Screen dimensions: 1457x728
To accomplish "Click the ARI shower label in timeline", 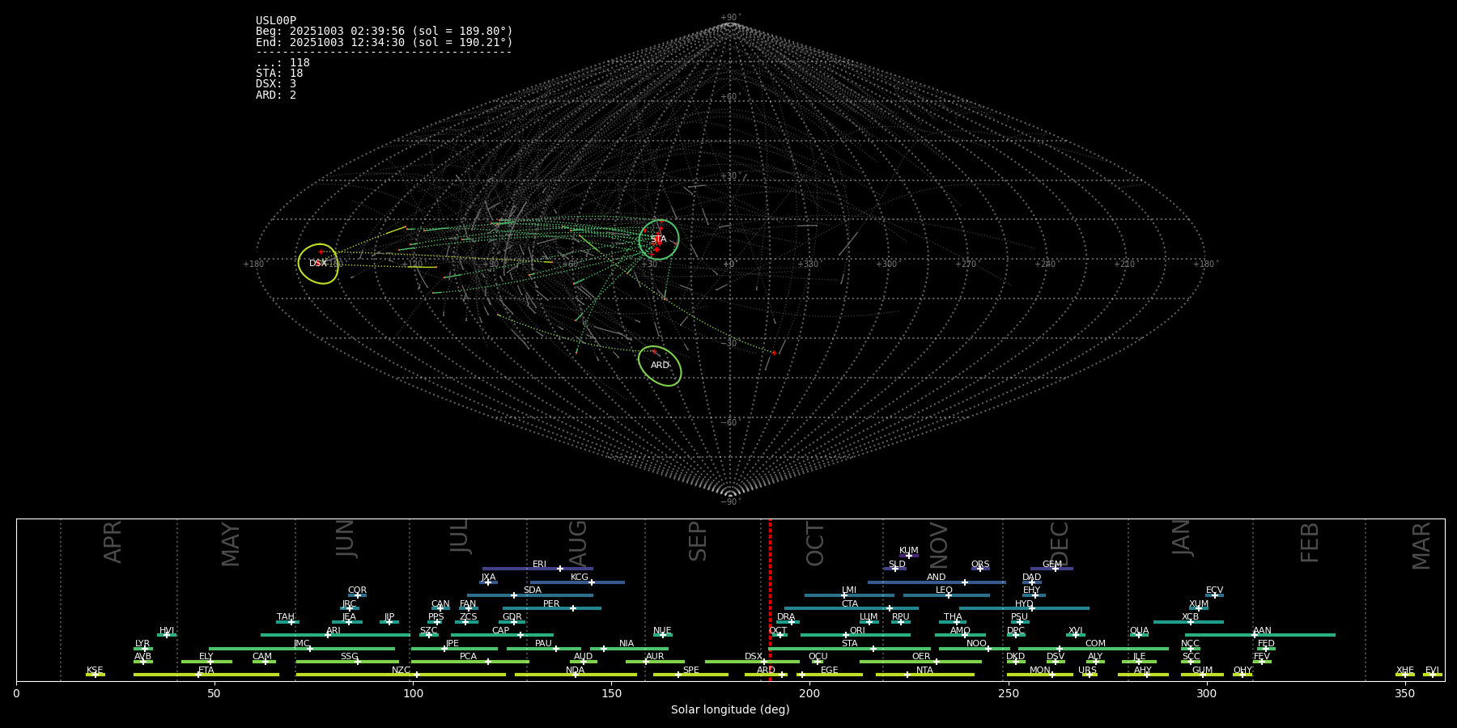I will [333, 630].
